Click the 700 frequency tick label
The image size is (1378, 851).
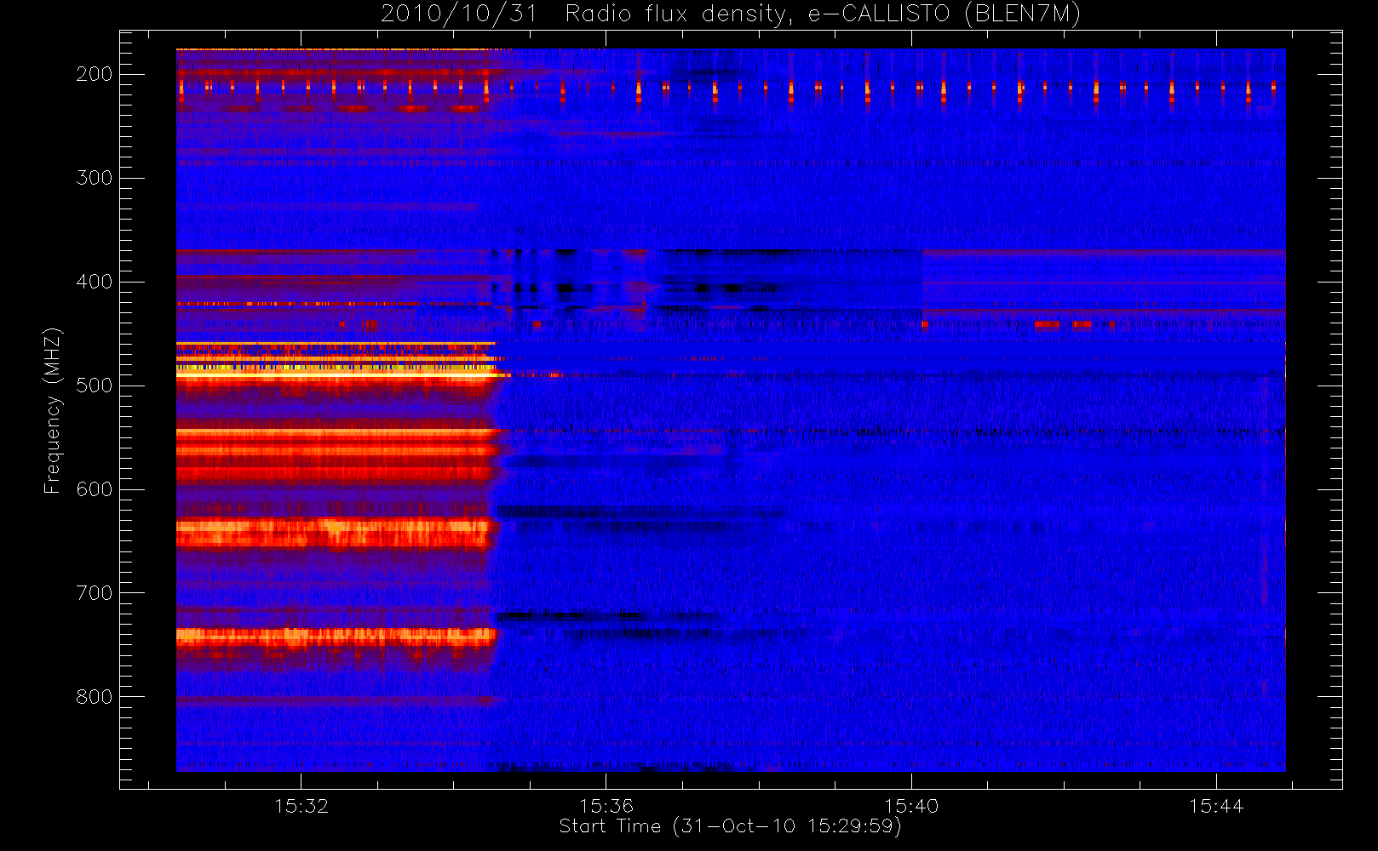coord(95,593)
